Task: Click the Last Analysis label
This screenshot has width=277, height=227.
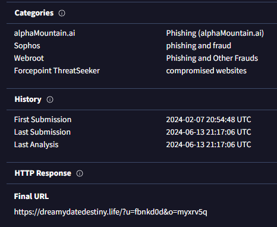Action: (x=36, y=145)
